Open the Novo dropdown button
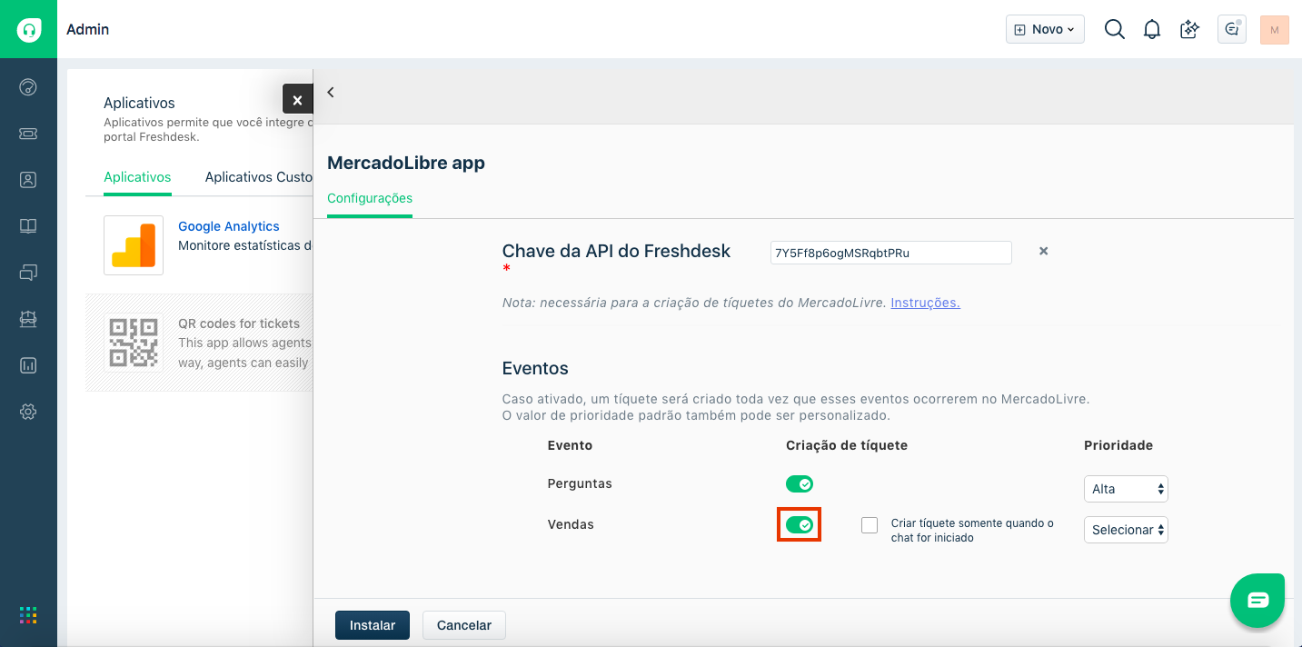Screen dimensions: 1302x647 [x=1045, y=29]
